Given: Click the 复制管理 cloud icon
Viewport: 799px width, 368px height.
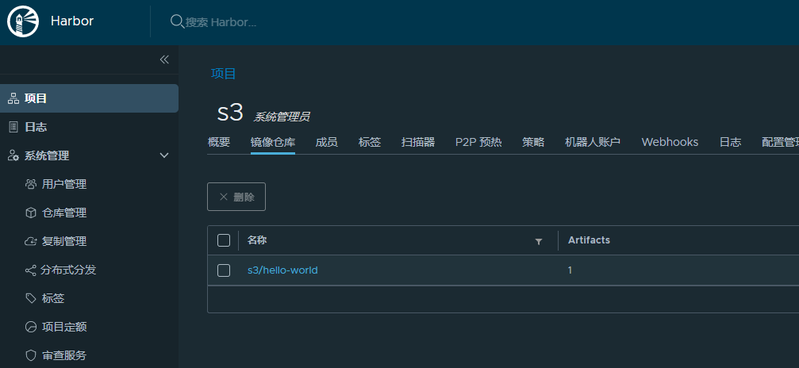Looking at the screenshot, I should click(x=31, y=241).
